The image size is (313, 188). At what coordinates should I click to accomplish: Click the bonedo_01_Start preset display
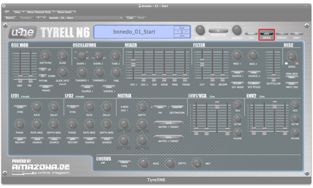134,32
